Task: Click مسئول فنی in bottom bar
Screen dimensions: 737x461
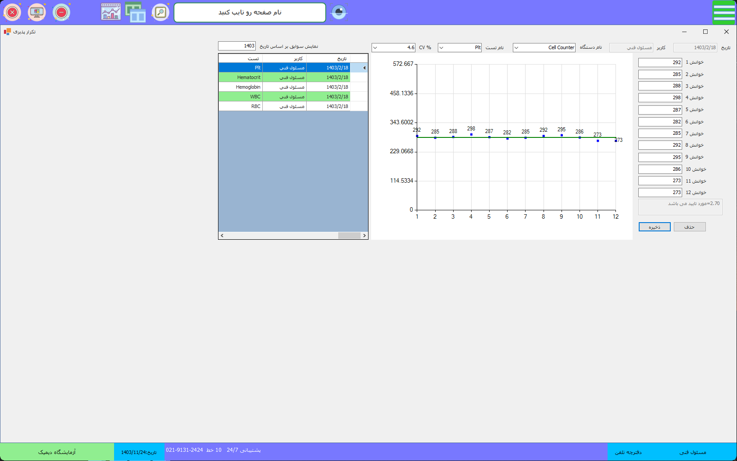Action: (693, 452)
